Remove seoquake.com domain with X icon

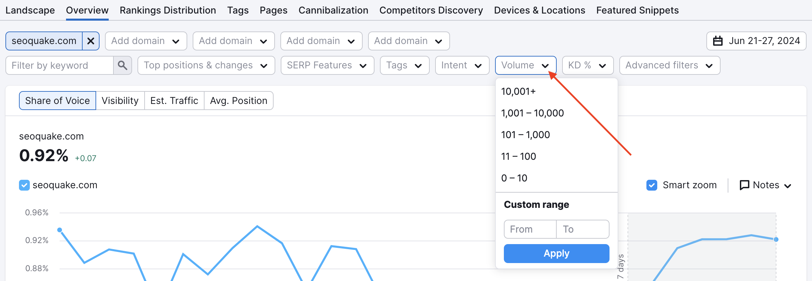[91, 41]
